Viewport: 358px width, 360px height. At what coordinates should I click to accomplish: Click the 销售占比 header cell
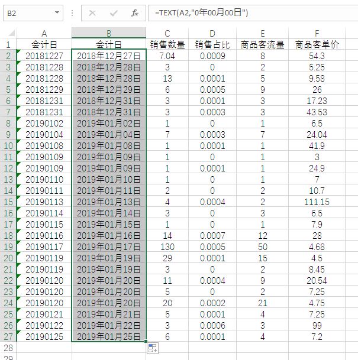point(212,44)
